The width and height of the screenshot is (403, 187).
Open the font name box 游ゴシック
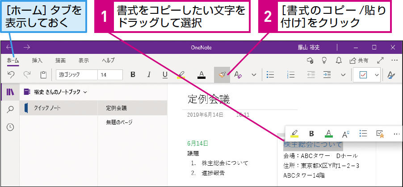[77, 75]
